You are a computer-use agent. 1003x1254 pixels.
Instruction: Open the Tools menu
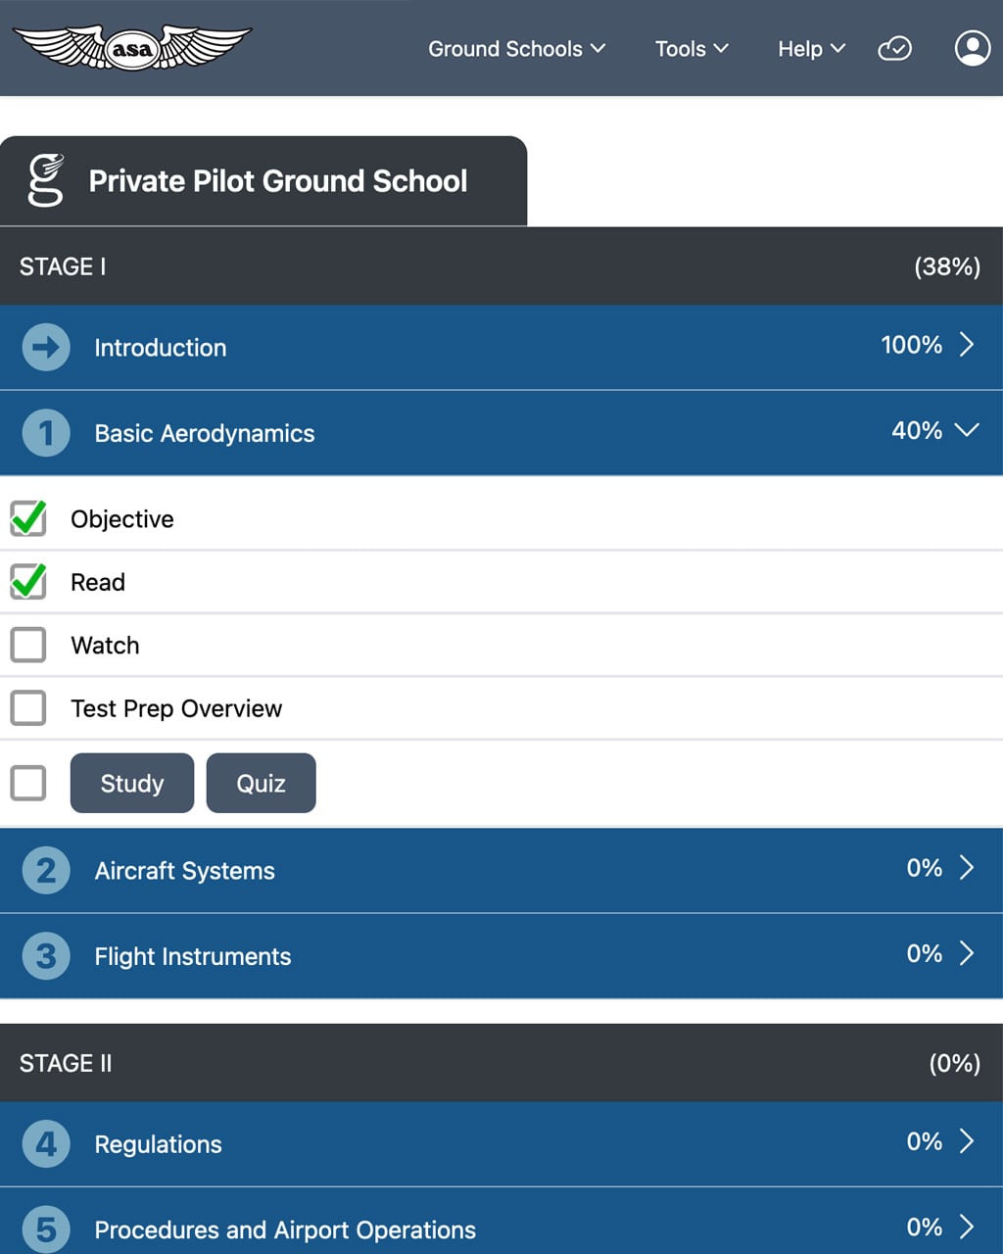coord(693,48)
